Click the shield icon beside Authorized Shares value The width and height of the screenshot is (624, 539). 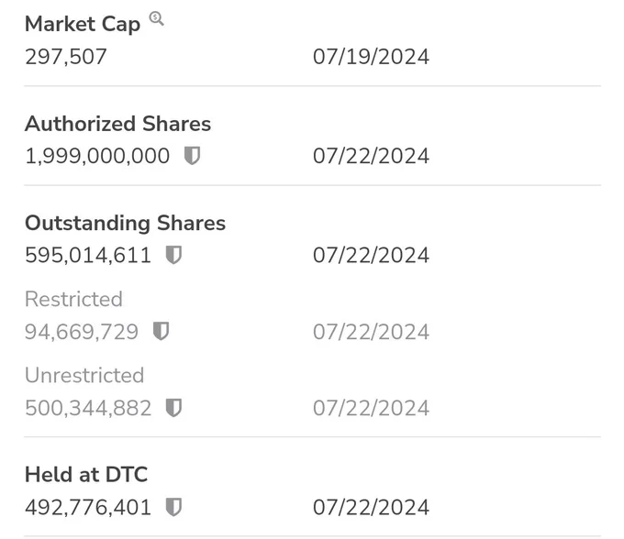[192, 156]
